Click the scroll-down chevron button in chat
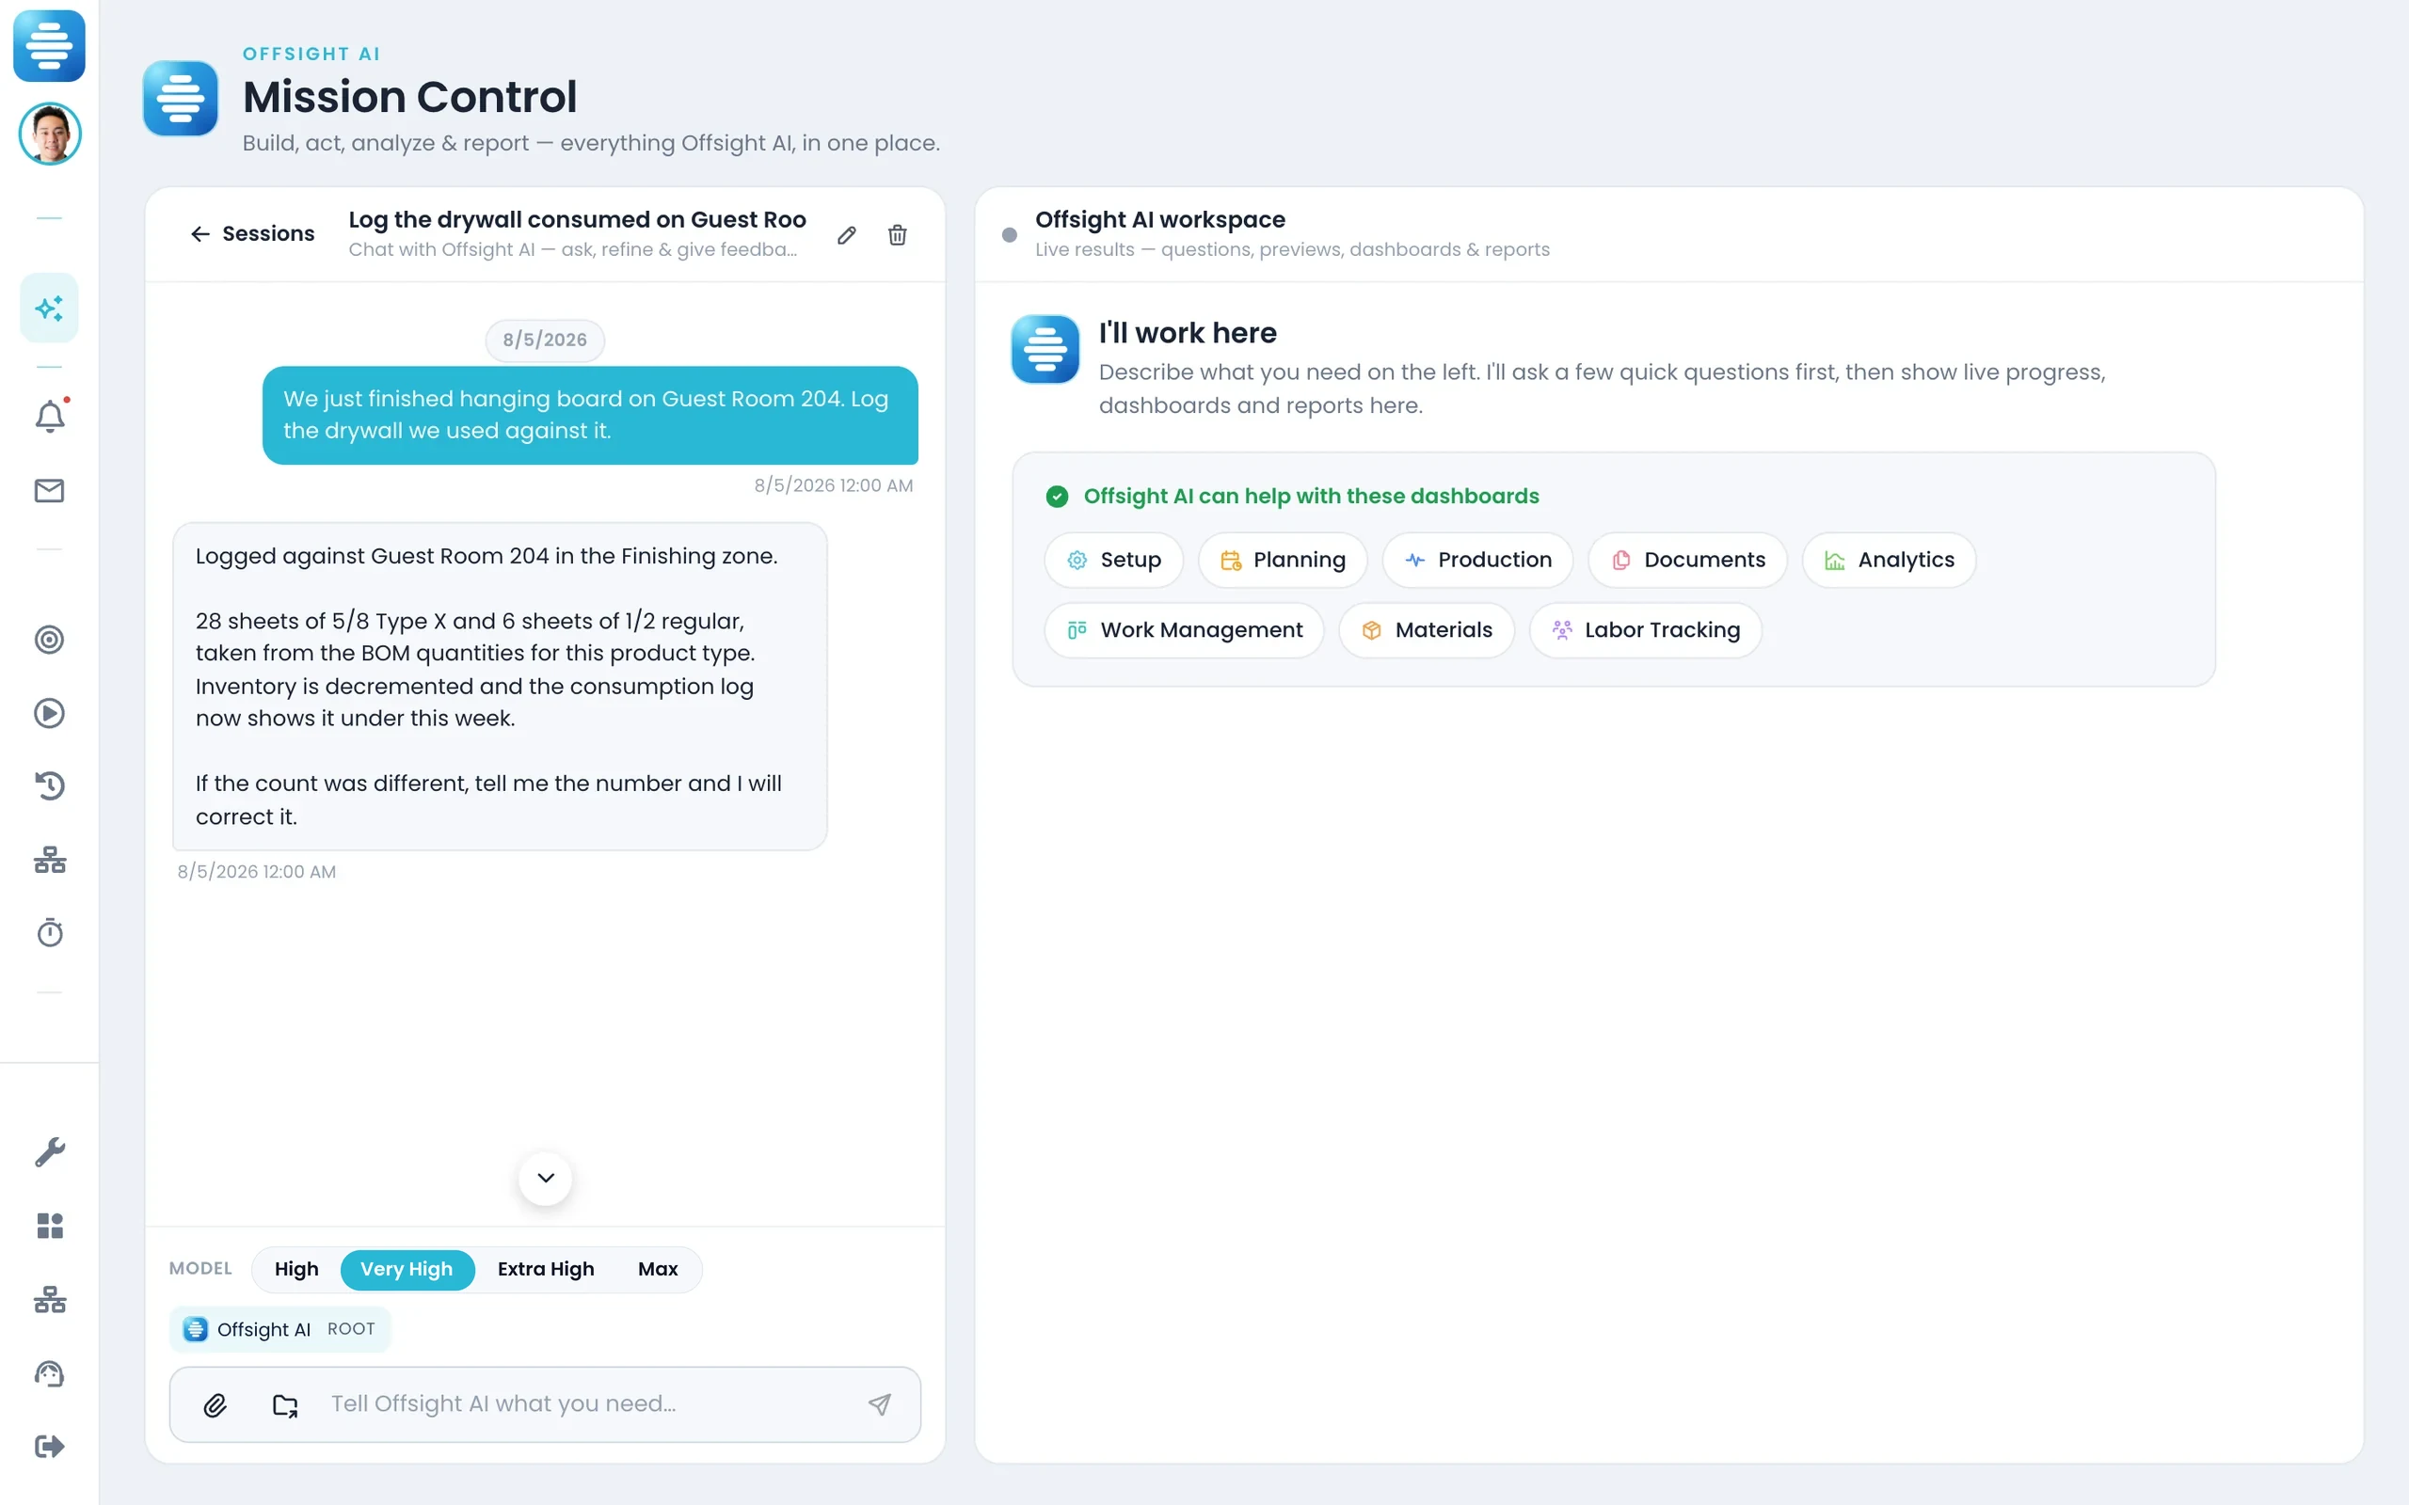2409x1505 pixels. (x=546, y=1179)
